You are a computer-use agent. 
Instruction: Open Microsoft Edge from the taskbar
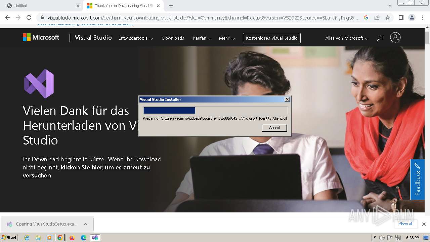[84, 238]
